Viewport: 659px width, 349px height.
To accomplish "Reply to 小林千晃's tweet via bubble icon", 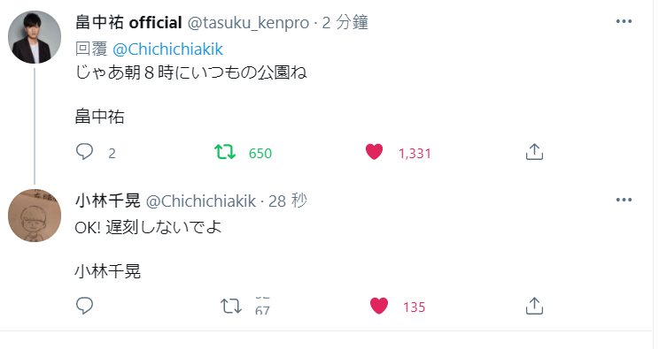I will [x=84, y=306].
